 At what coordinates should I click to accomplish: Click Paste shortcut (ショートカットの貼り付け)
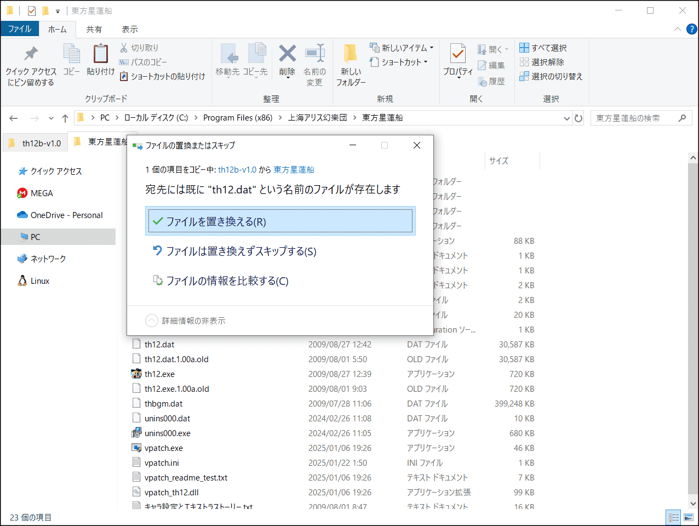pos(162,76)
